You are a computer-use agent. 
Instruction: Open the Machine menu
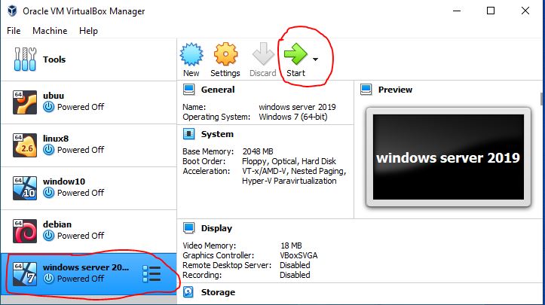click(50, 31)
